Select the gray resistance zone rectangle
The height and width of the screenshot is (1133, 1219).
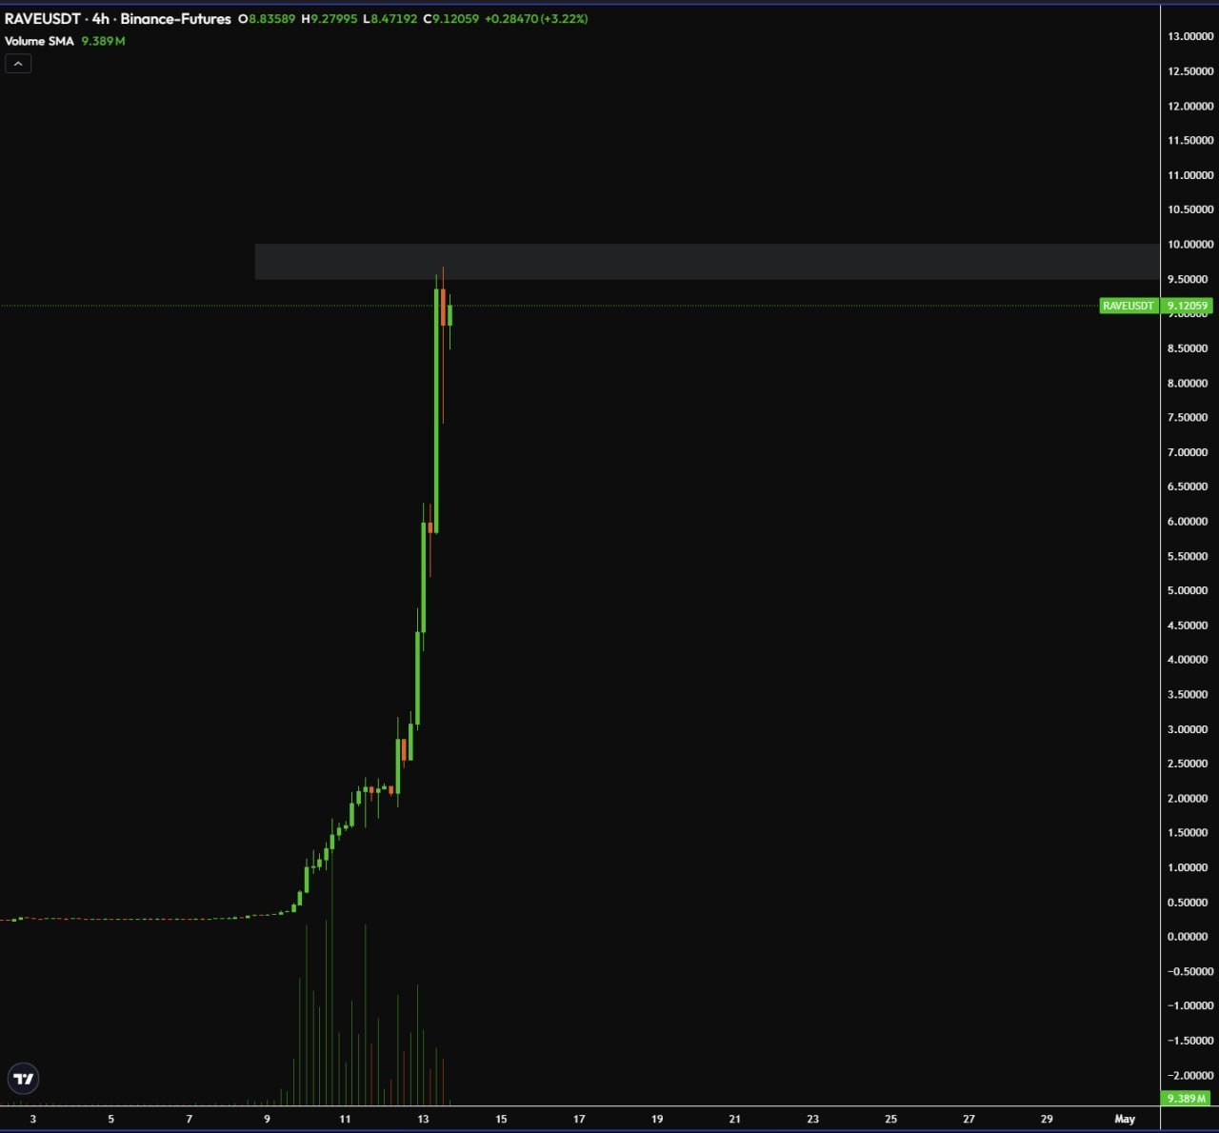coord(705,262)
